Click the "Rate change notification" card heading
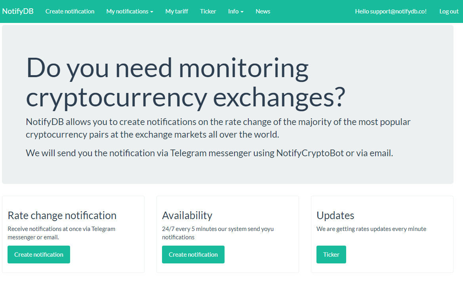 pyautogui.click(x=62, y=215)
